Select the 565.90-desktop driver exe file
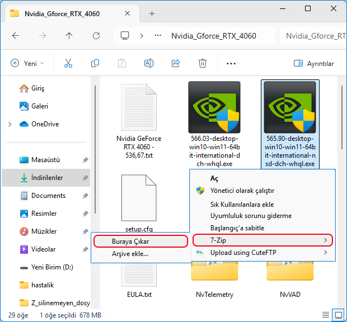347x322 pixels. click(290, 124)
